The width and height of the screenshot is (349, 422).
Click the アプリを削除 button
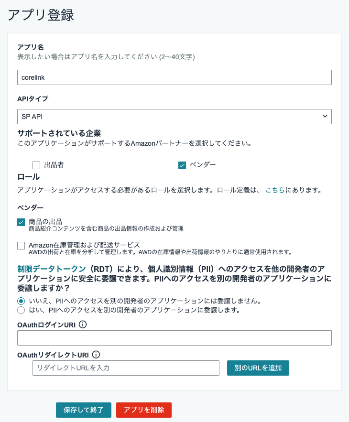(144, 410)
